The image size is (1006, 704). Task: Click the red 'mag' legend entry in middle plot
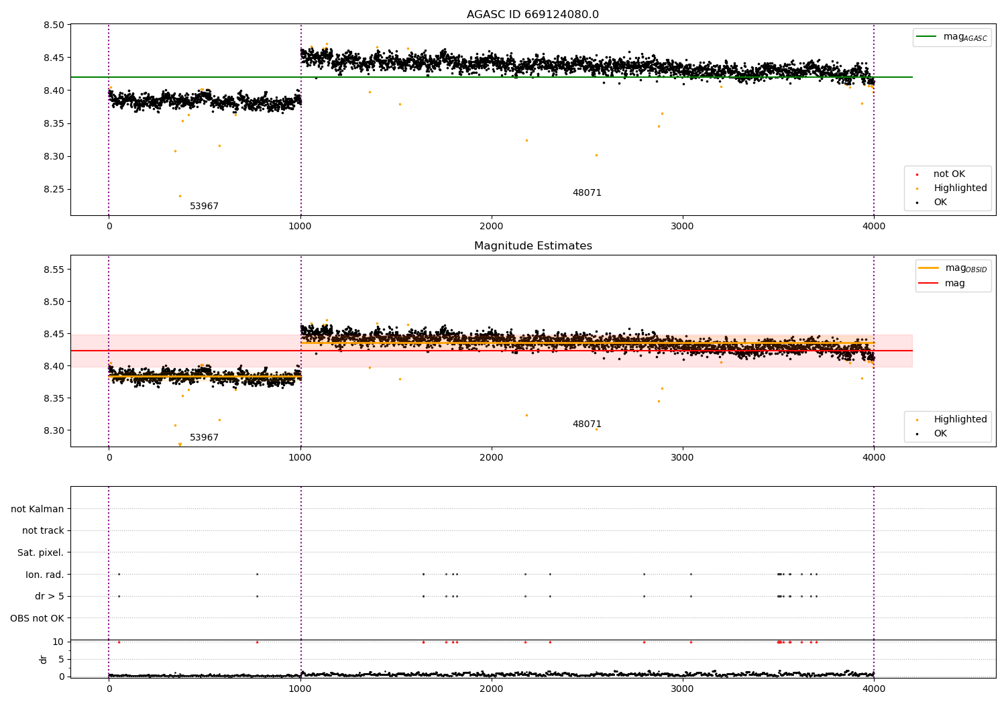(942, 284)
